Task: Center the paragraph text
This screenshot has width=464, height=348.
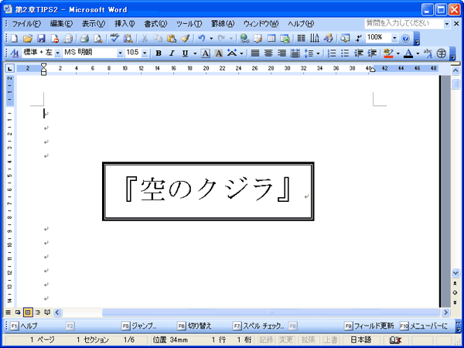Action: click(268, 53)
